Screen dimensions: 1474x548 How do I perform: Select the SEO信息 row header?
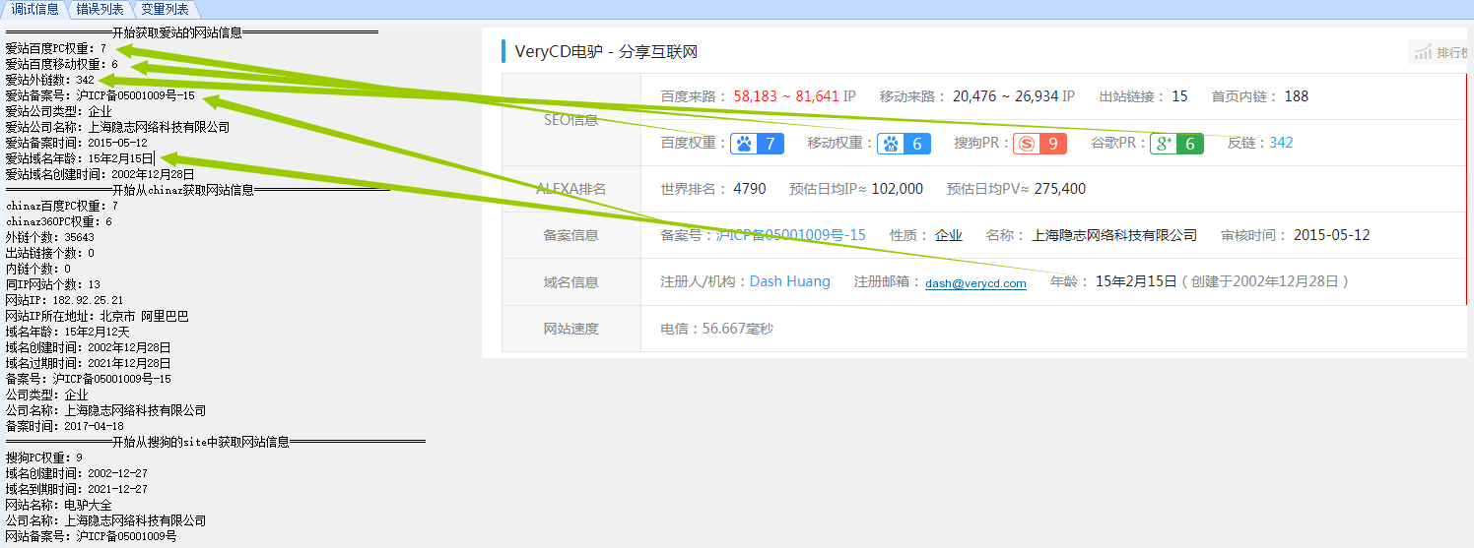(570, 120)
